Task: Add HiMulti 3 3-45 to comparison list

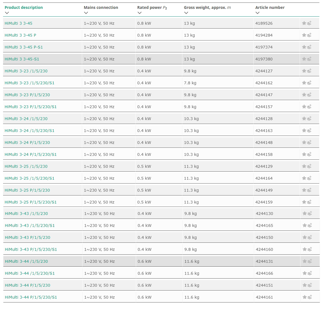Action: coord(309,23)
